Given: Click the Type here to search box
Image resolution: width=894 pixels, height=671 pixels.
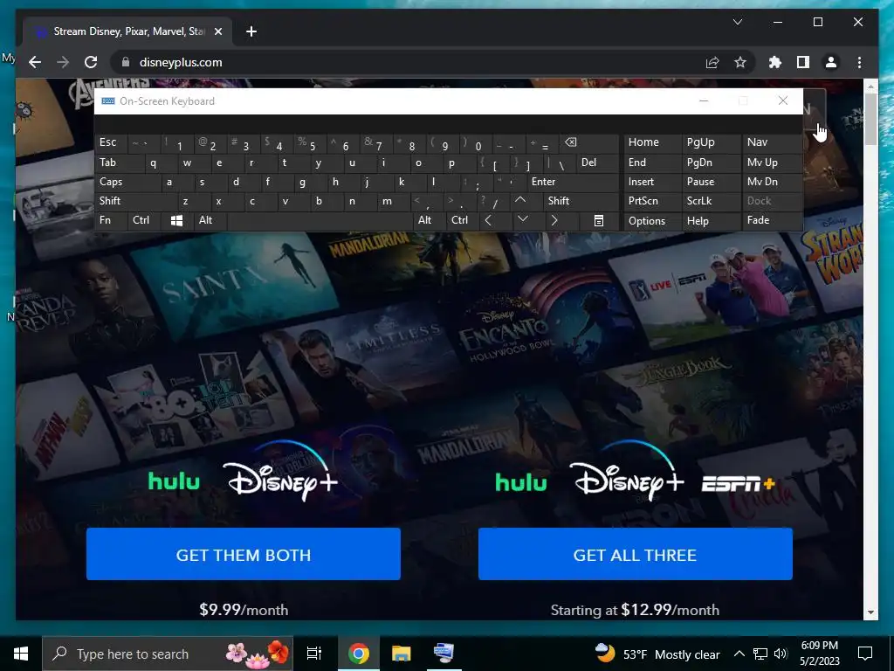Looking at the screenshot, I should 168,654.
